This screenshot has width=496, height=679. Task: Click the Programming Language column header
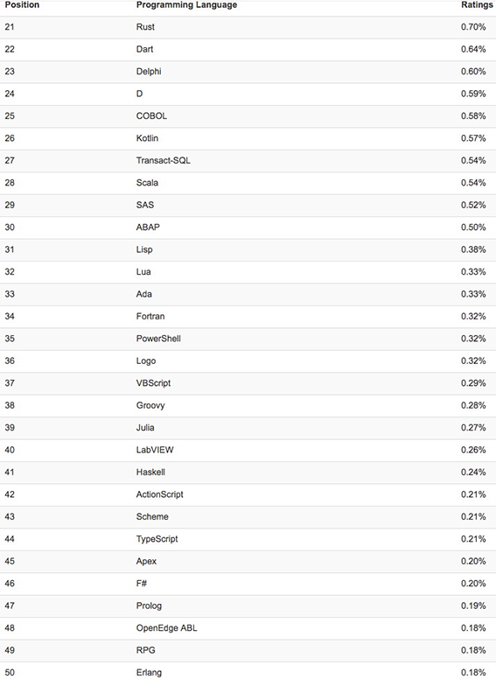[186, 5]
